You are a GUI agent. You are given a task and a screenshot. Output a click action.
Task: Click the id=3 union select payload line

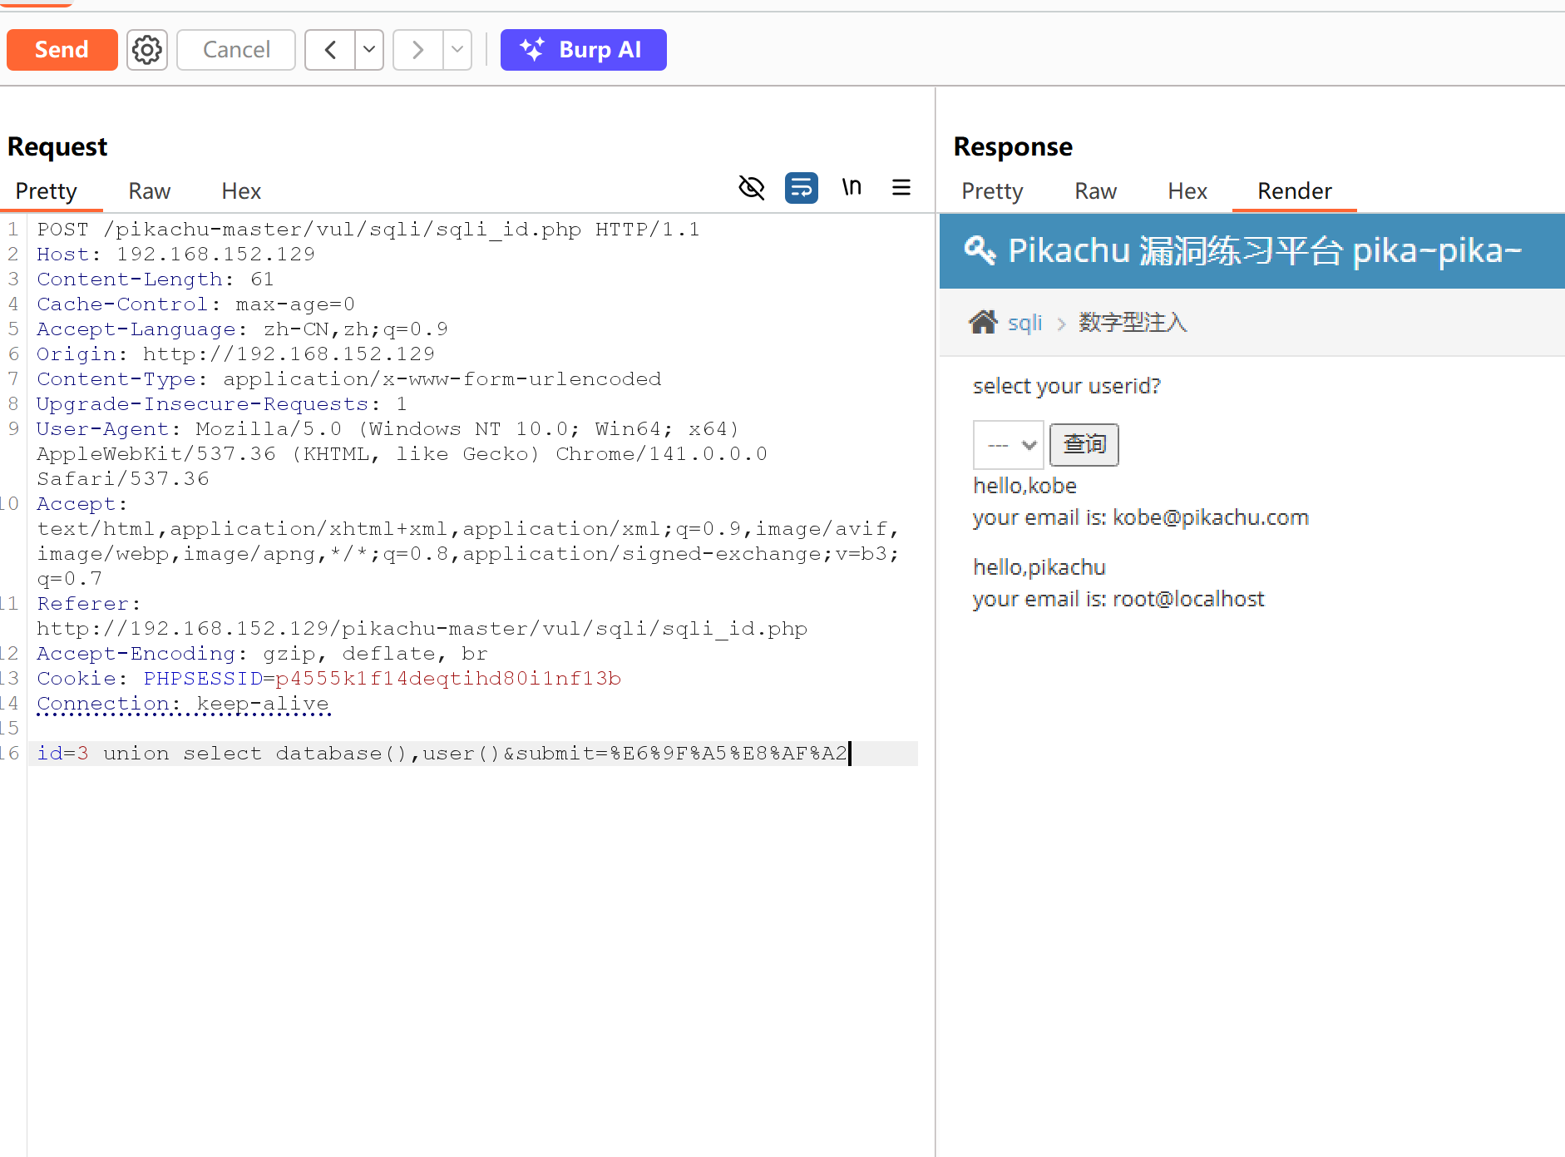pos(442,754)
